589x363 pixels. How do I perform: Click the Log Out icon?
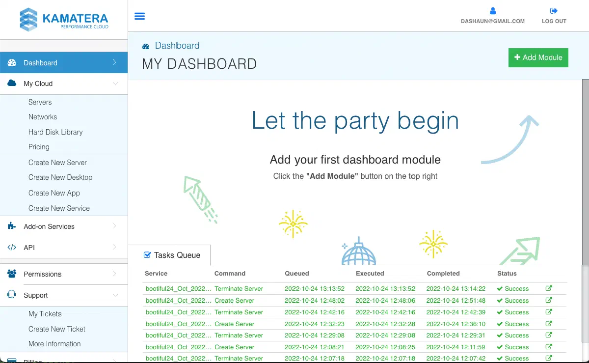(x=554, y=11)
